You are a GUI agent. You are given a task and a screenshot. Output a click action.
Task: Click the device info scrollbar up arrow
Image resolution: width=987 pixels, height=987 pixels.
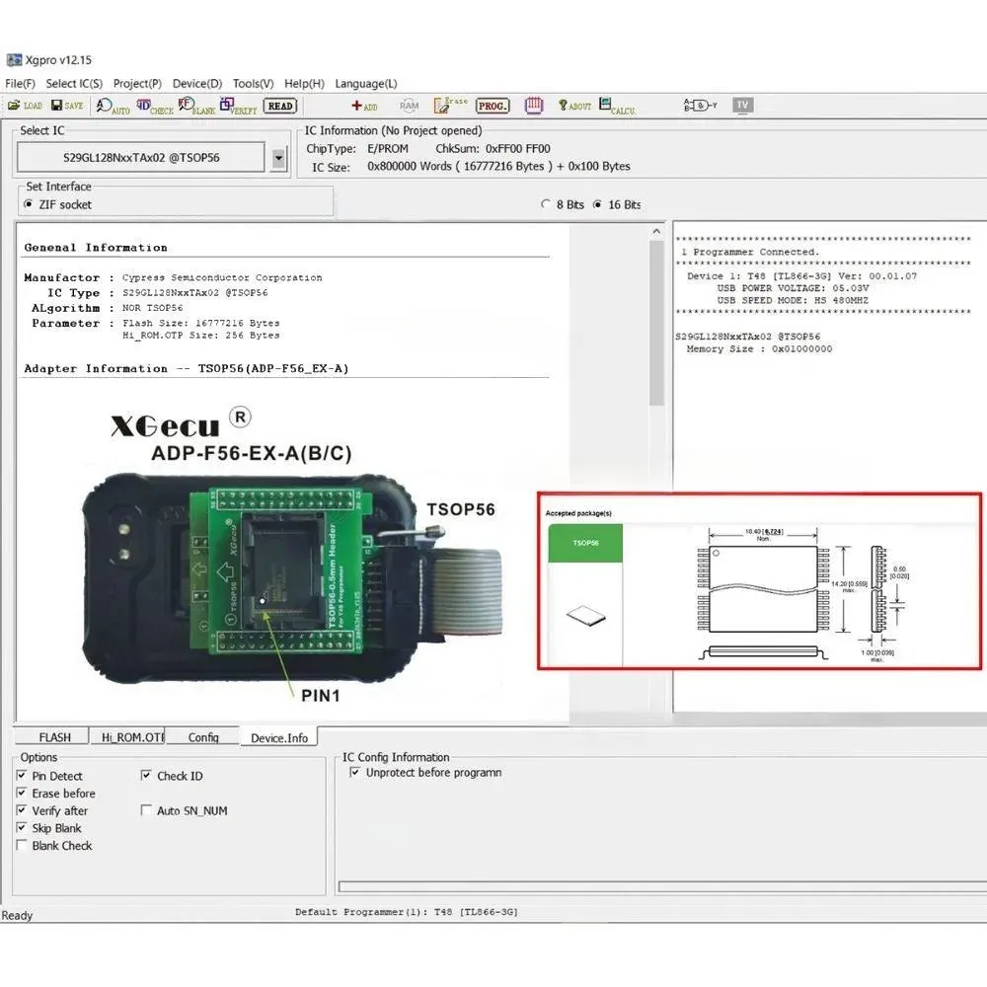click(656, 232)
